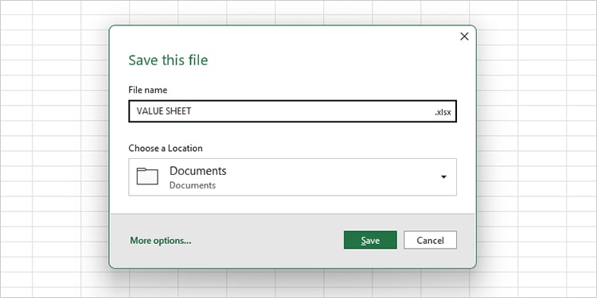Image resolution: width=597 pixels, height=298 pixels.
Task: Open More options link
Action: tap(161, 241)
